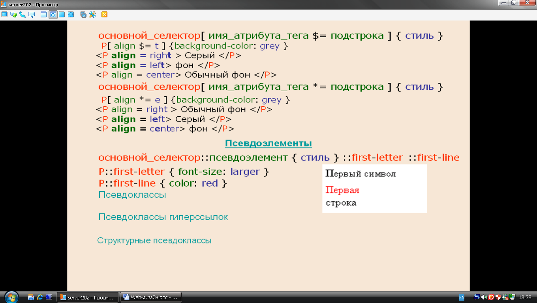Screen dimensions: 537x303
Task: Click the Show Desktop quick launch icon
Action: pyautogui.click(x=31, y=297)
